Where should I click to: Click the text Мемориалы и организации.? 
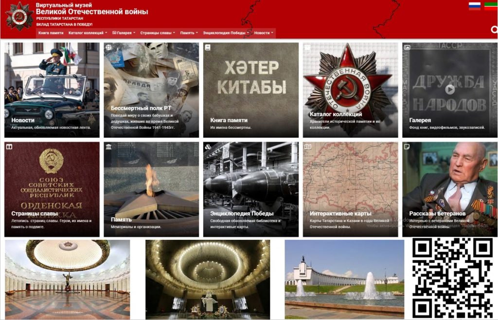(x=136, y=227)
